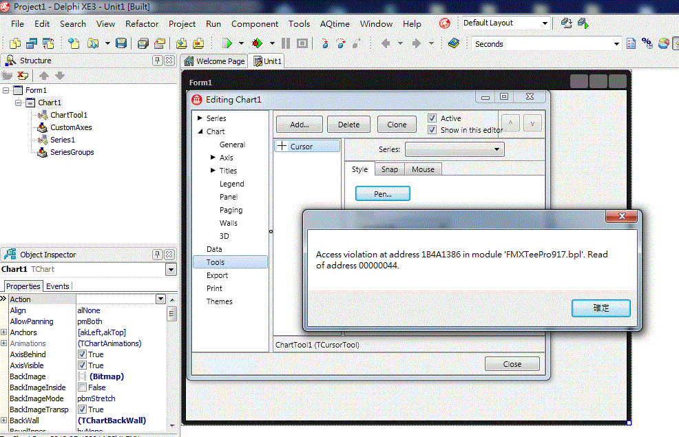Click the Structure move down arrow icon
Screen dimensions: 679x437
tap(60, 76)
